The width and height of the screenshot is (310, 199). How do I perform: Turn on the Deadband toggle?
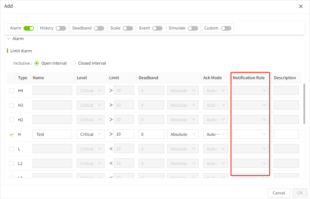99,28
